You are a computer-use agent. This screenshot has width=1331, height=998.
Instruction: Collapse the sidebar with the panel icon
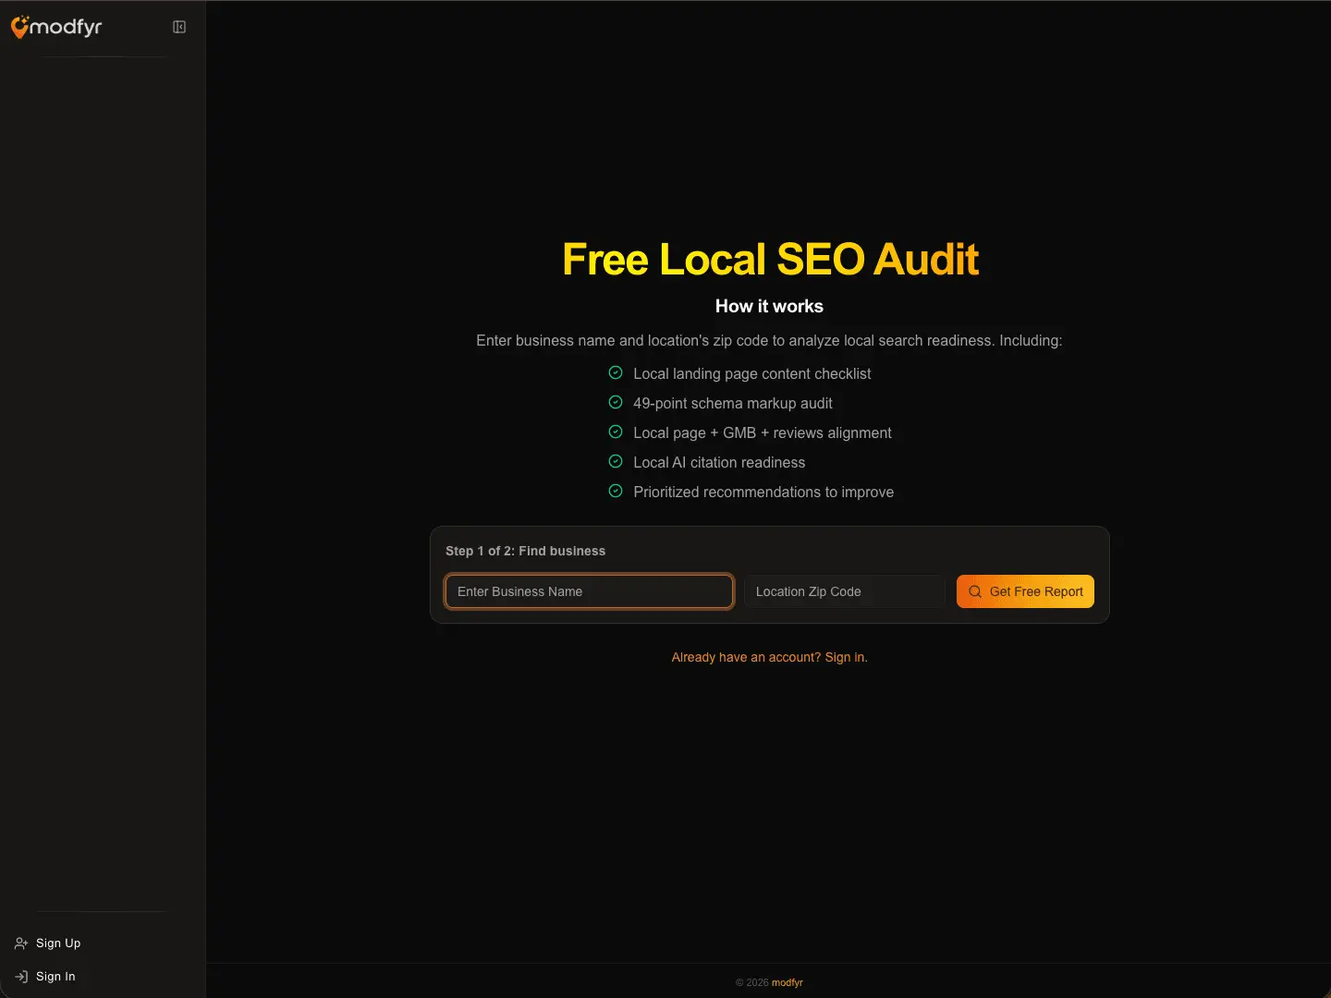[x=179, y=27]
